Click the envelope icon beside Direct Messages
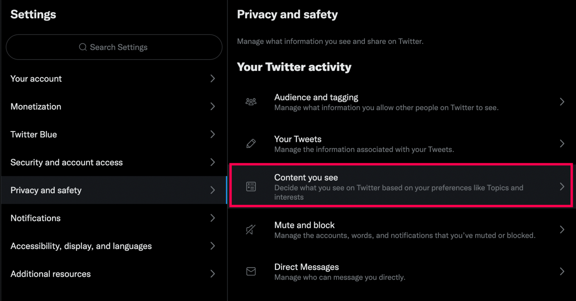The height and width of the screenshot is (301, 576). (251, 271)
